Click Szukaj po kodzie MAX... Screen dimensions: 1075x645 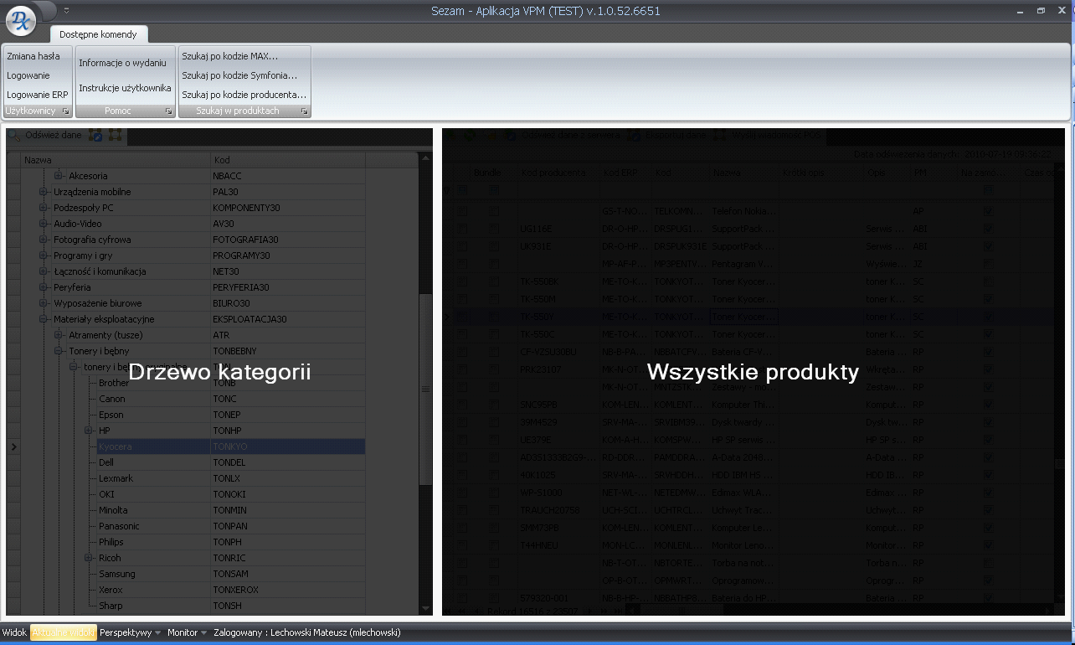click(229, 56)
